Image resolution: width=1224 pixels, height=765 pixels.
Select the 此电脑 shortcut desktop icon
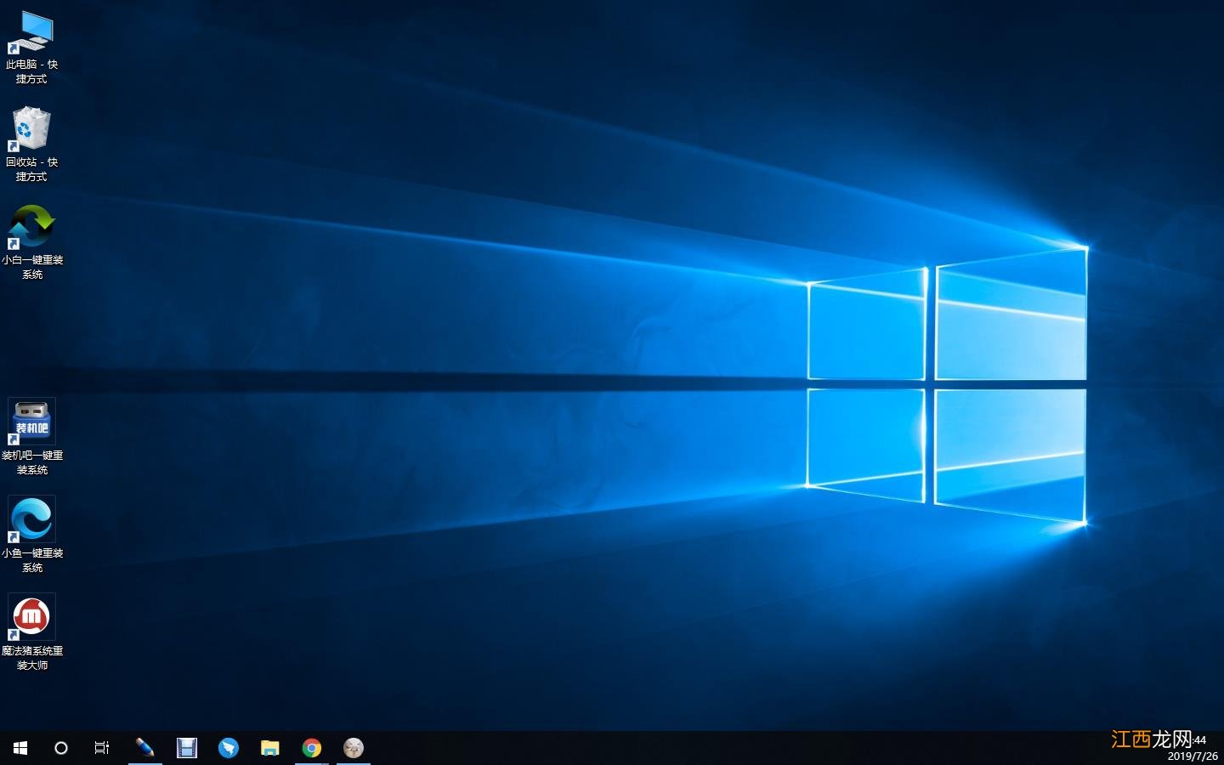coord(31,48)
